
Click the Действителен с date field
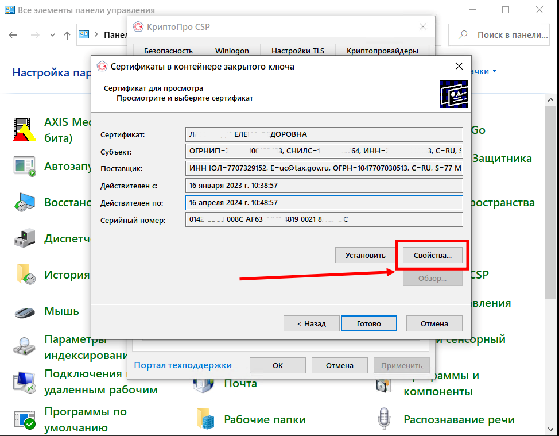click(x=324, y=185)
